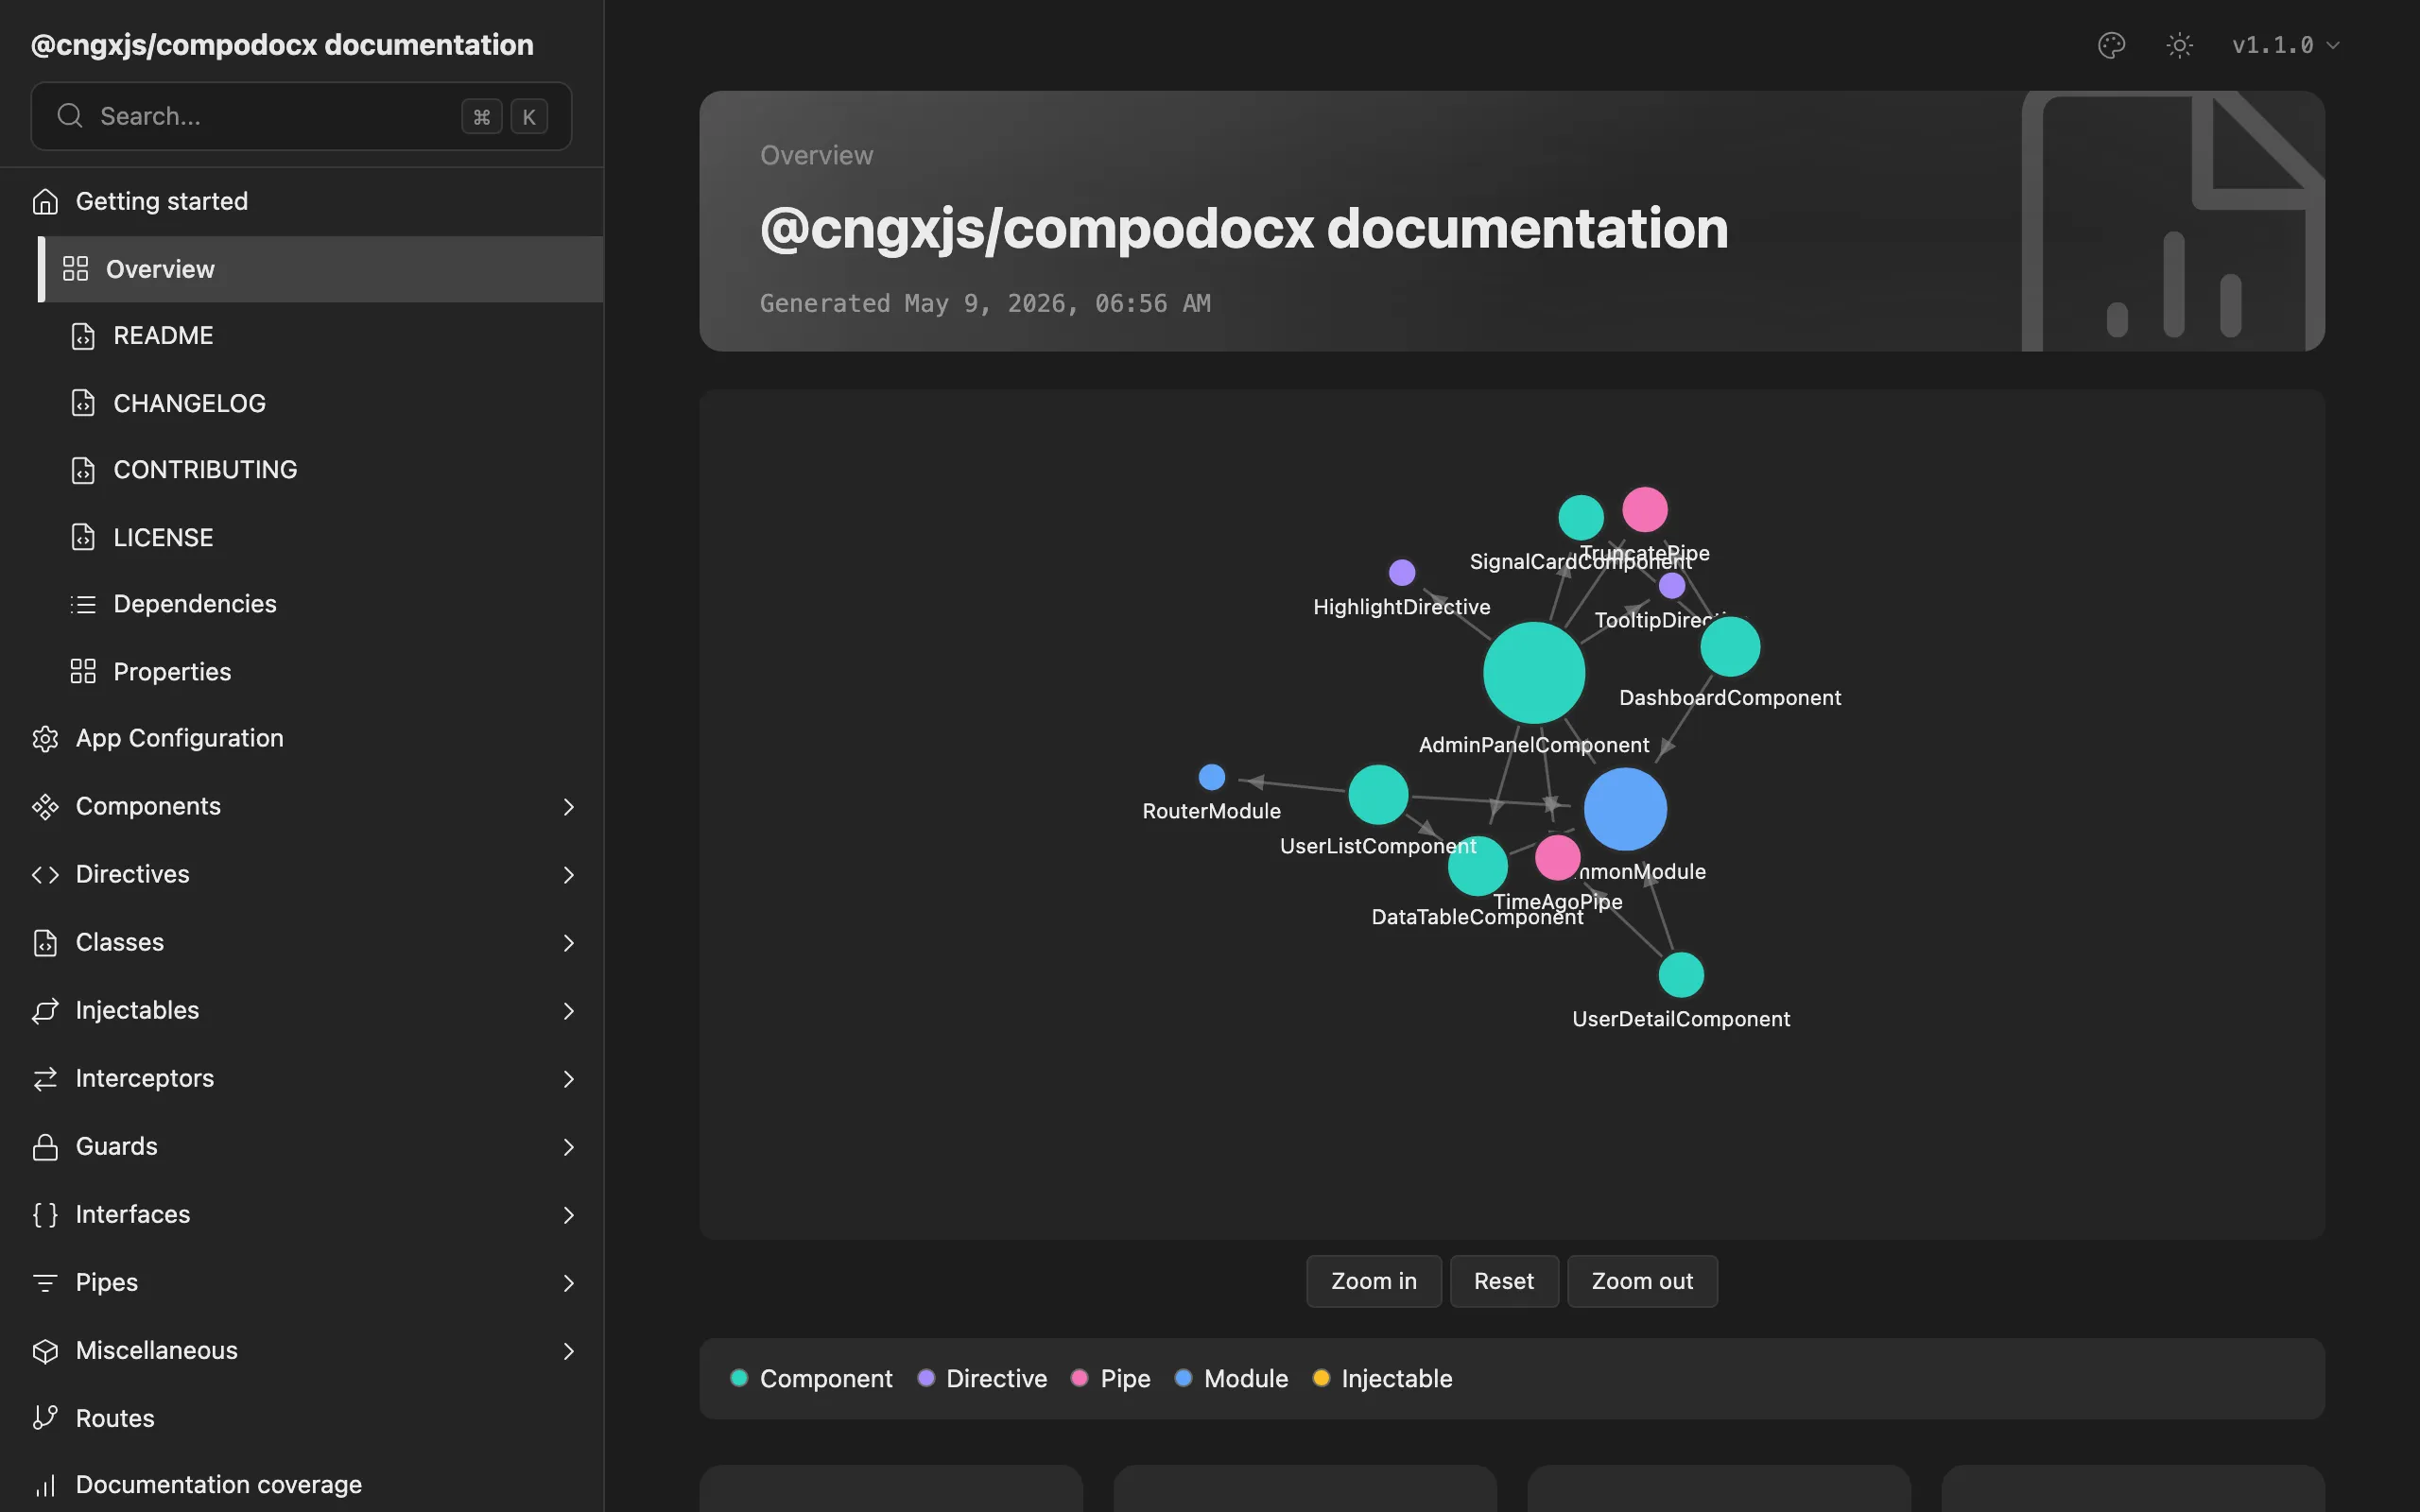Image resolution: width=2420 pixels, height=1512 pixels.
Task: Expand the Directives section chevron
Action: pos(568,874)
